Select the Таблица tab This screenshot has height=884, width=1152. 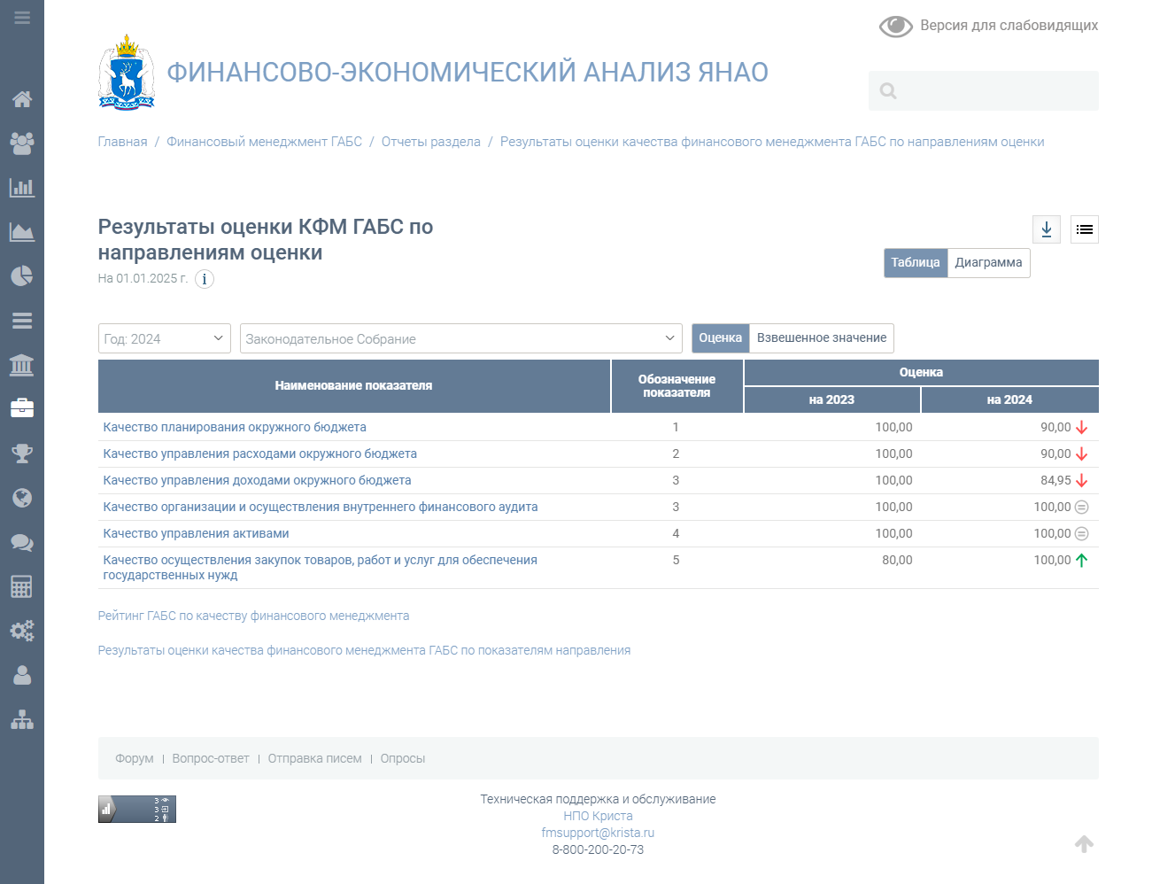[915, 263]
